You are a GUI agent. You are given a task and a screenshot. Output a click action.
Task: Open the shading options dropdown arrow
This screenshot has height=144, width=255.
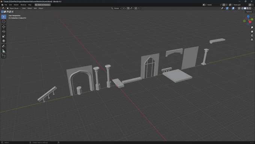252,8
